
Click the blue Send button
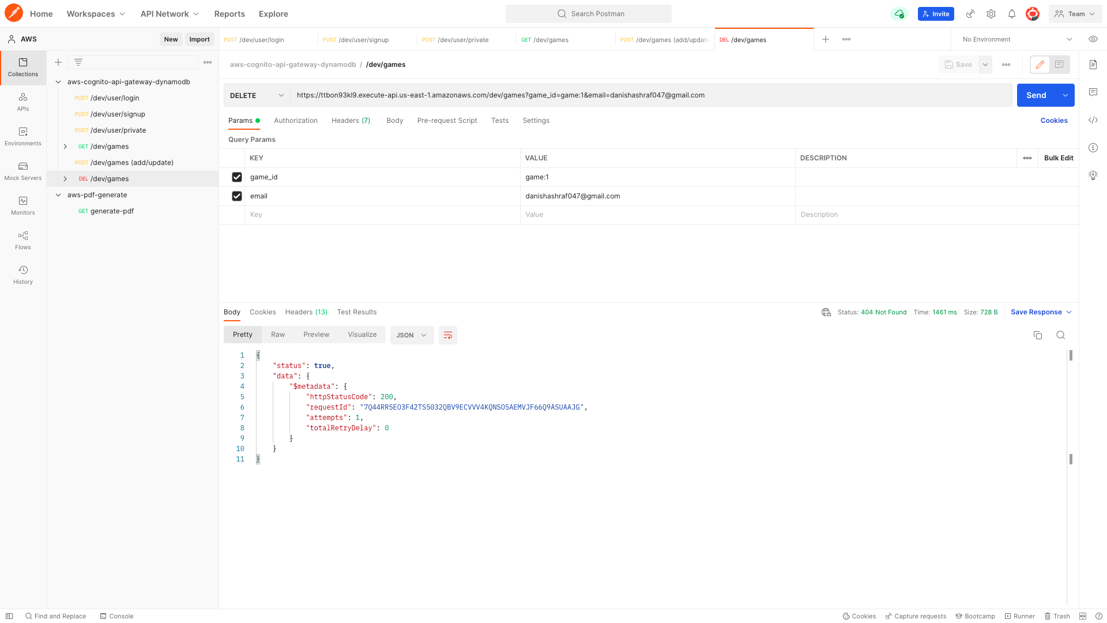click(1036, 95)
